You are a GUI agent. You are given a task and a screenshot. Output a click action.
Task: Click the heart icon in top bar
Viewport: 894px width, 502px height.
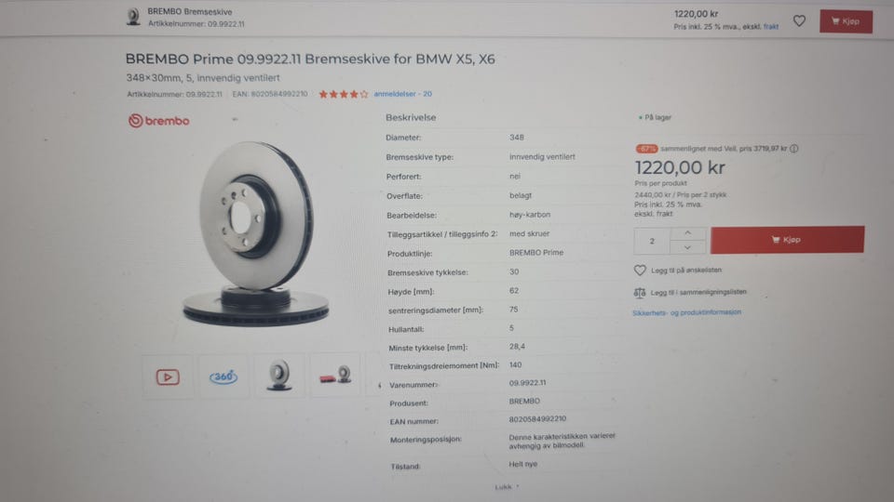[799, 21]
